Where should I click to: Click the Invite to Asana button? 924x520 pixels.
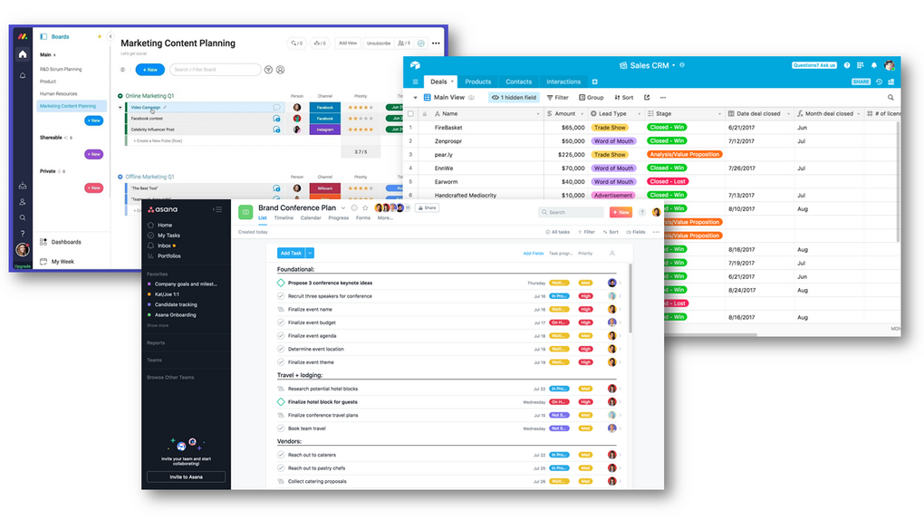(187, 477)
